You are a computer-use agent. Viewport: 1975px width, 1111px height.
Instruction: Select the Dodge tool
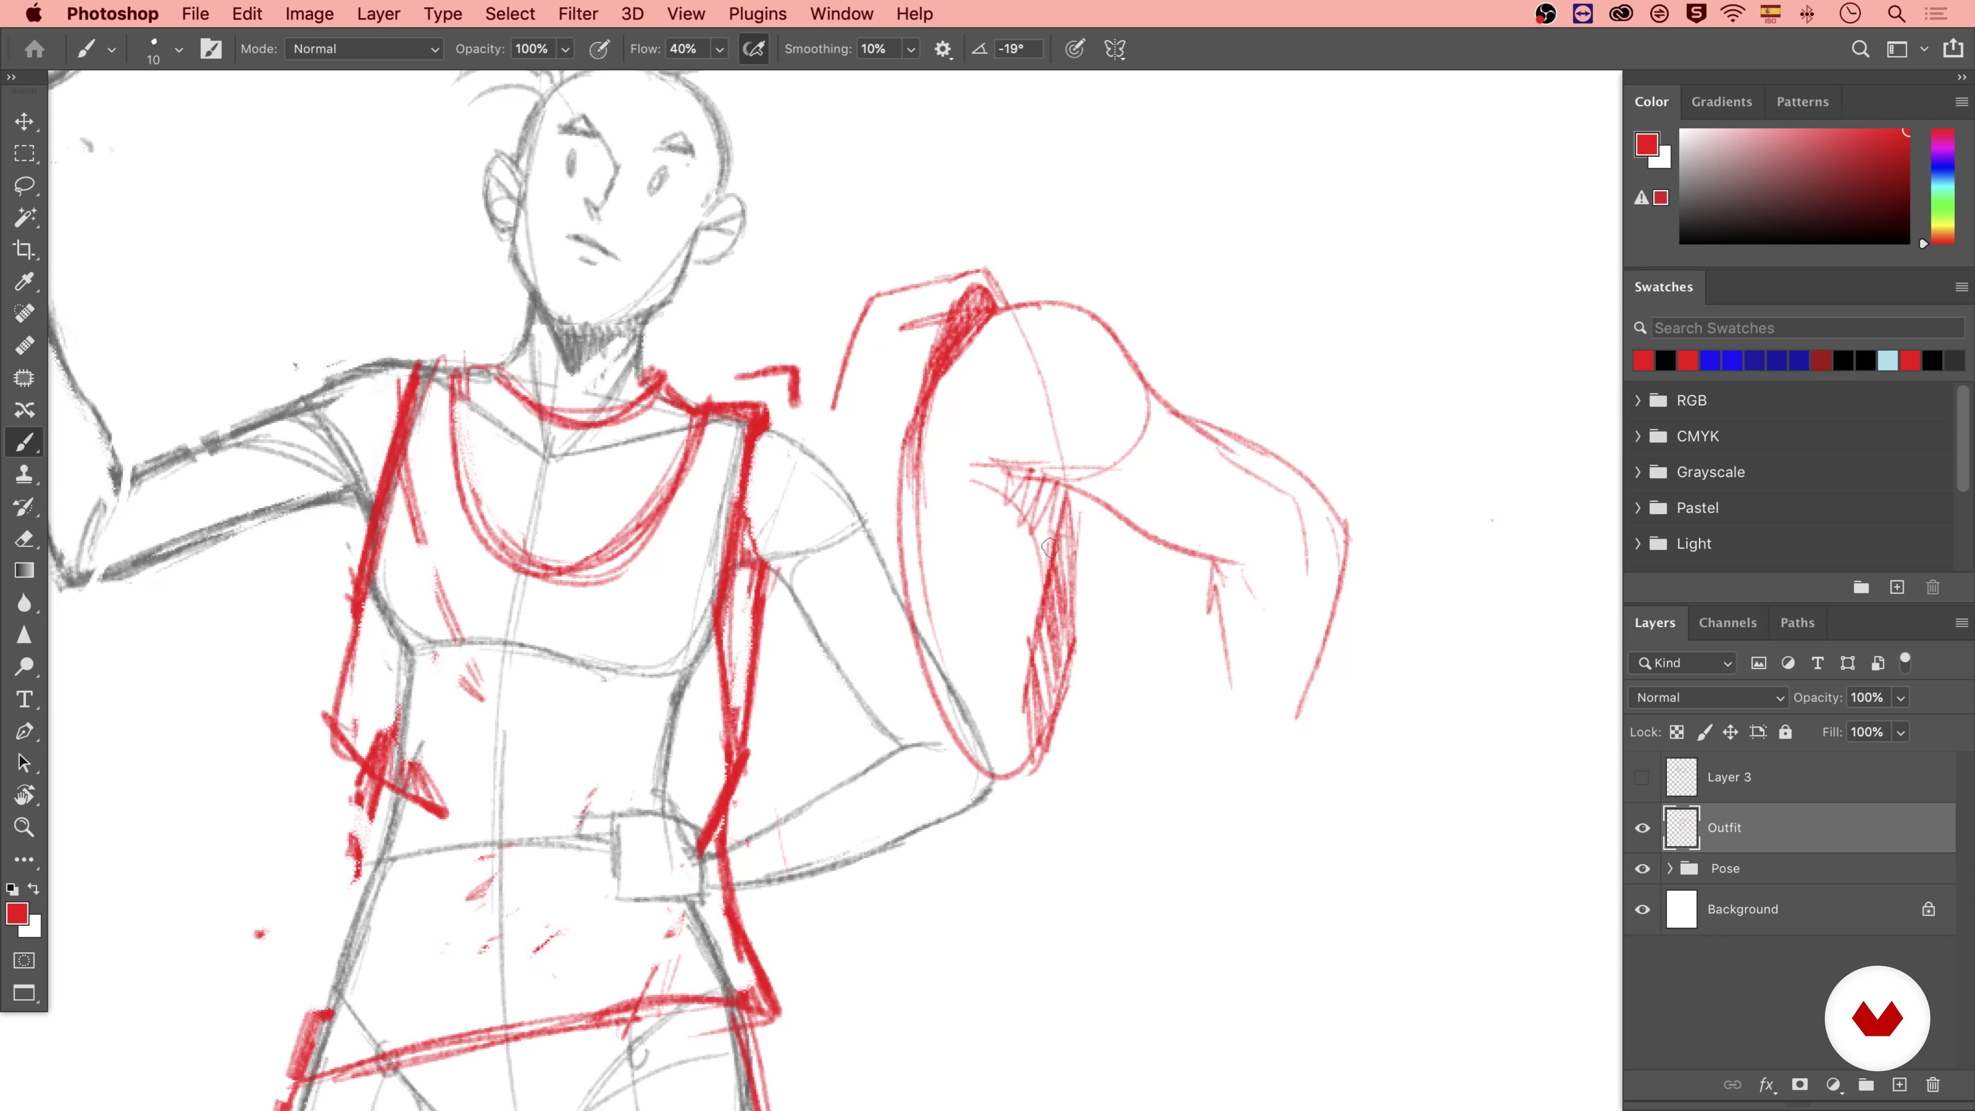pos(24,667)
